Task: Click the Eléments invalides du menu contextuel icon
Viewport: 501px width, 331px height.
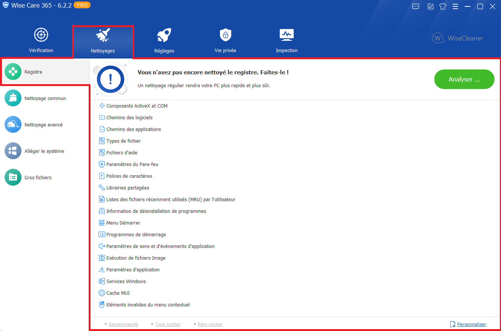Action: tap(101, 305)
